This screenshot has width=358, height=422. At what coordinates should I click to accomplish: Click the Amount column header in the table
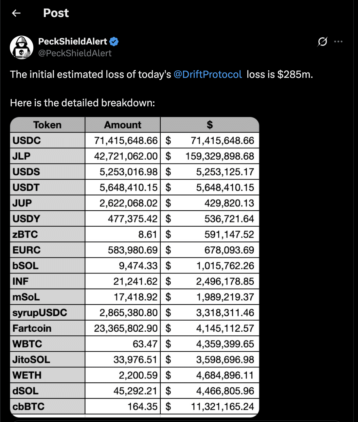123,125
